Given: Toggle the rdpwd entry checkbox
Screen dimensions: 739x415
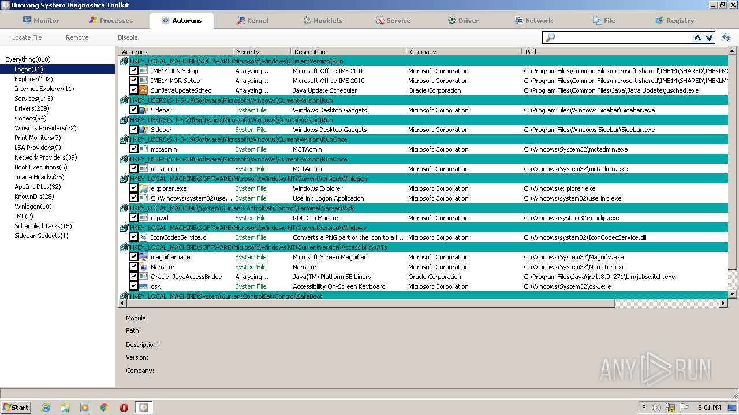Looking at the screenshot, I should pos(134,218).
